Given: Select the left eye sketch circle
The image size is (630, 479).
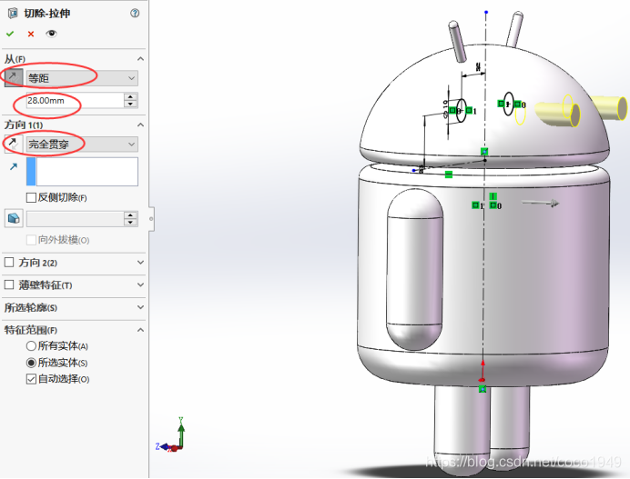Looking at the screenshot, I should [462, 111].
